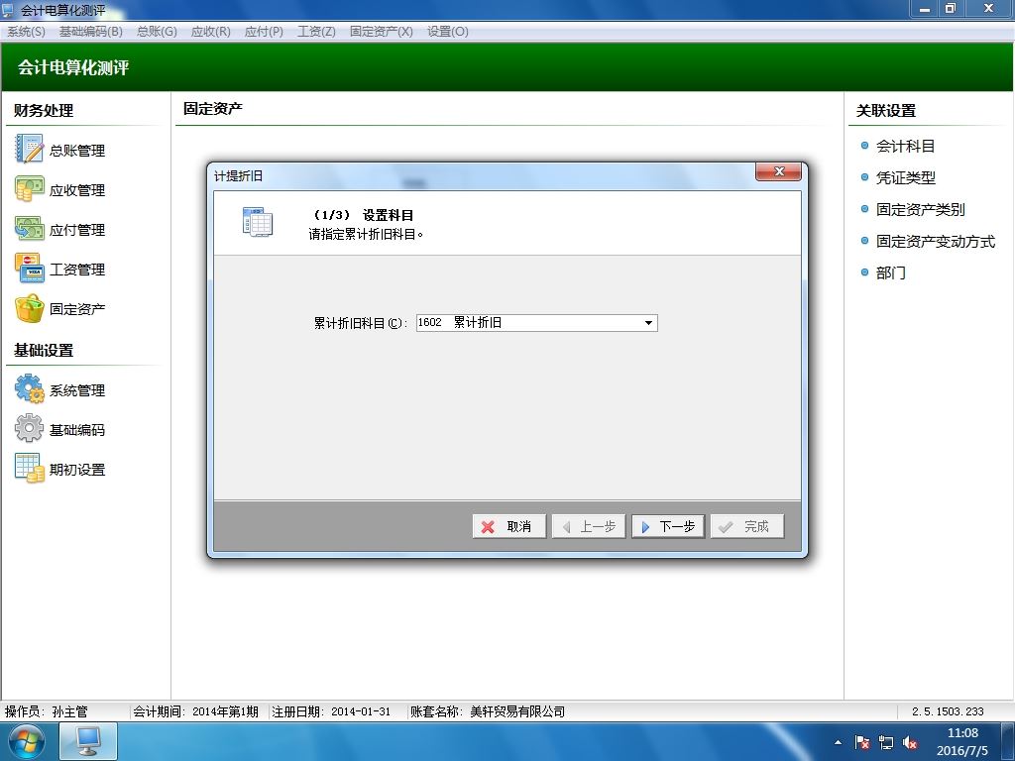Click the application icon in title bar
The width and height of the screenshot is (1015, 761).
8,10
